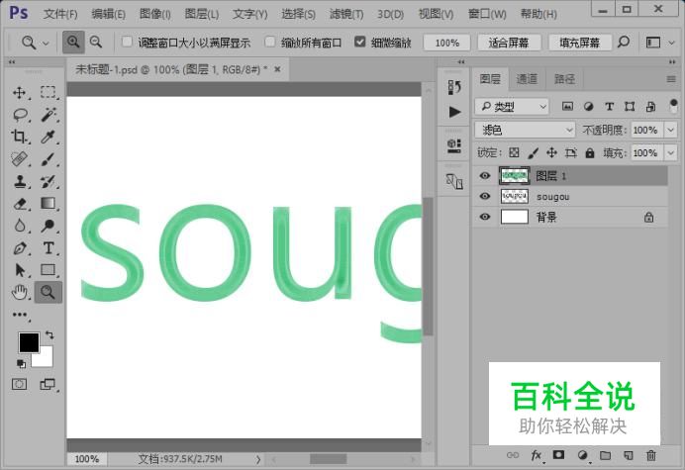Screen dimensions: 685x470
Task: Select the Lasso tool
Action: pos(20,115)
